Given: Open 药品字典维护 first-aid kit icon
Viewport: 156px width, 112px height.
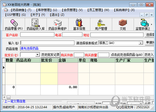Looking at the screenshot, I should click(57, 24).
